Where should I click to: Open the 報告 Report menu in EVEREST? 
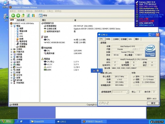pyautogui.click(x=29, y=11)
